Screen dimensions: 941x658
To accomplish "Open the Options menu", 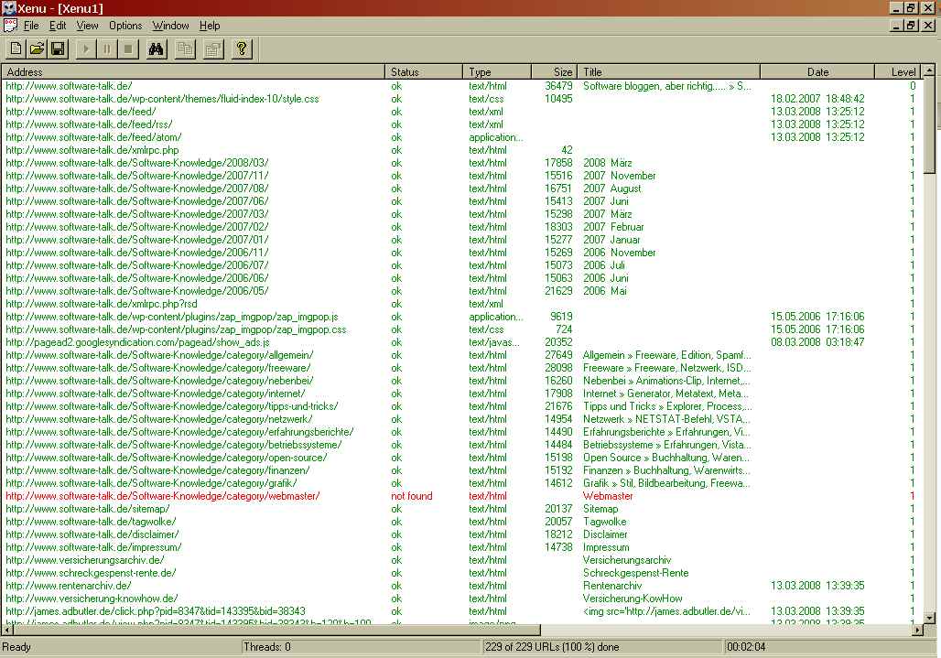I will click(125, 26).
